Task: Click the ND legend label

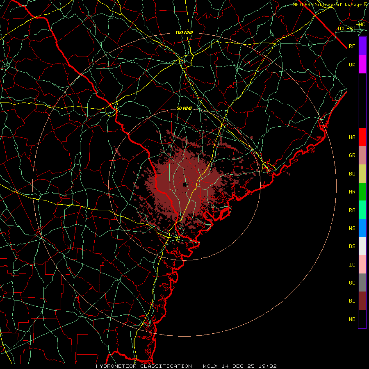Action: [352, 319]
